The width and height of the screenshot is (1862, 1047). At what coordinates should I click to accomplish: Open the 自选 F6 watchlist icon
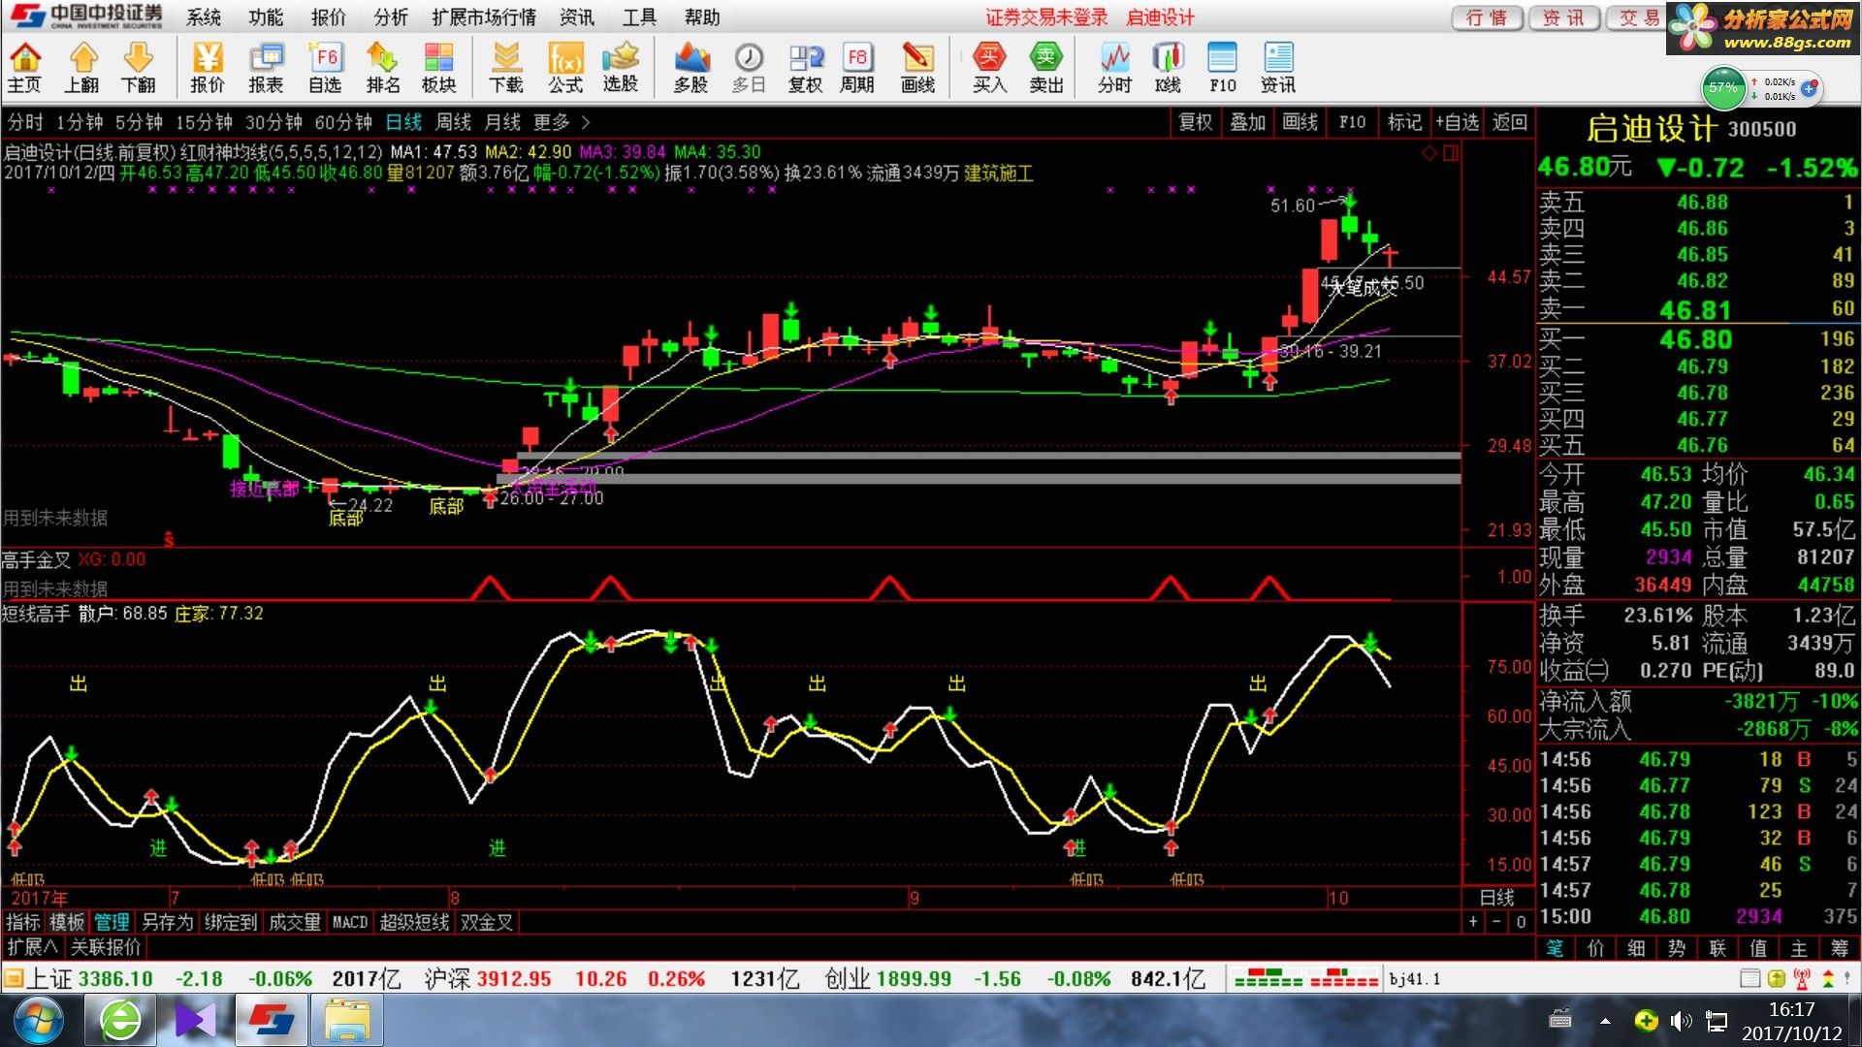[x=325, y=68]
